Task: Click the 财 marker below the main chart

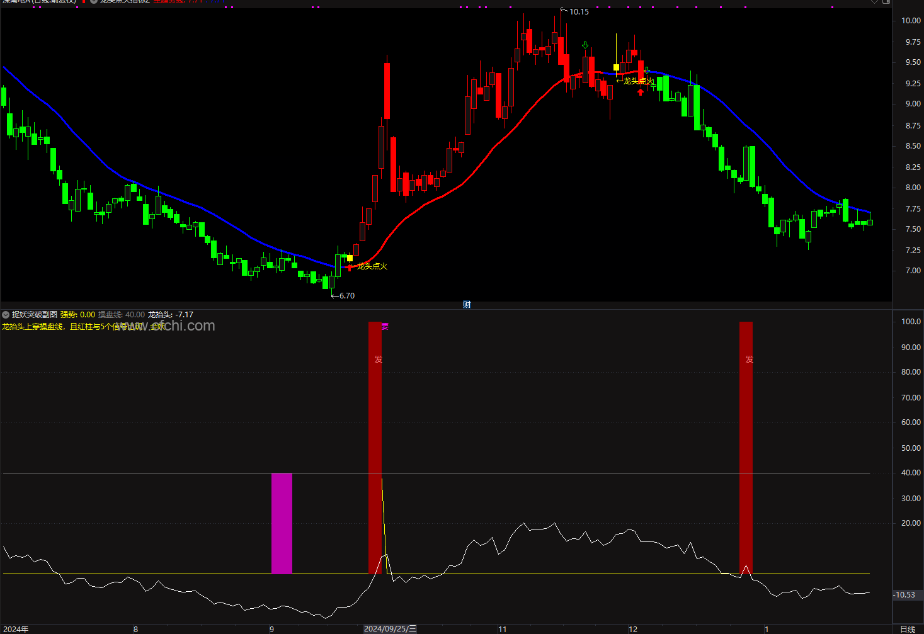Action: tap(467, 305)
